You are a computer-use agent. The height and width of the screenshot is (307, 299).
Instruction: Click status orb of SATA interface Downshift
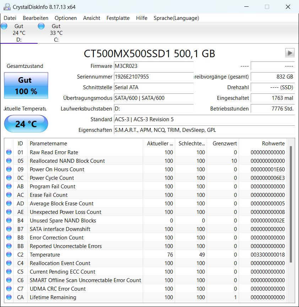click(9, 229)
